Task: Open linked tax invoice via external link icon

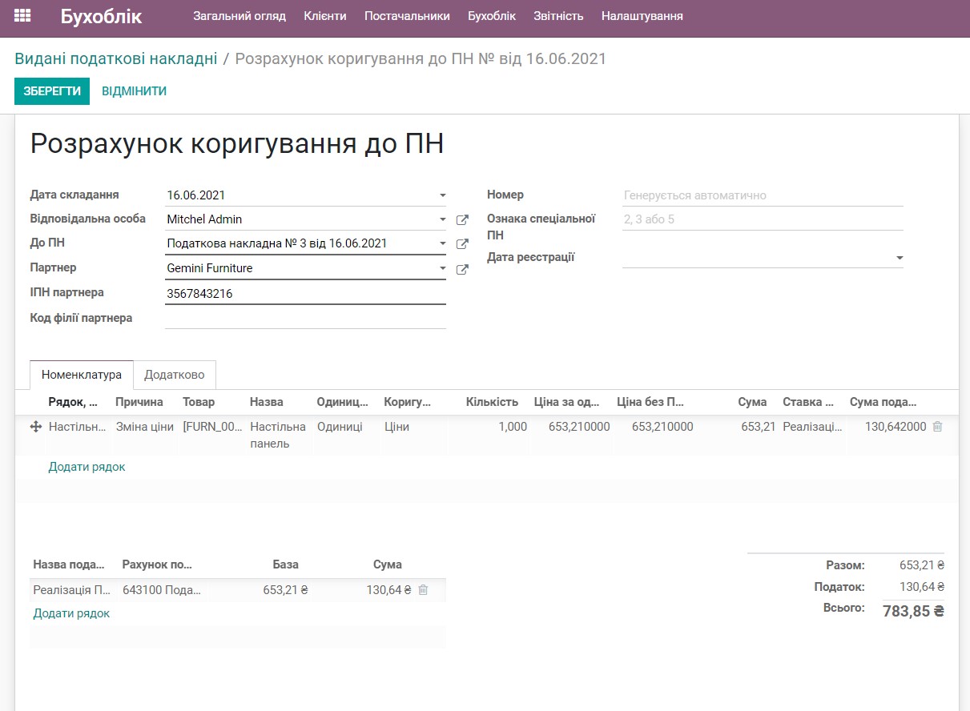Action: tap(462, 244)
